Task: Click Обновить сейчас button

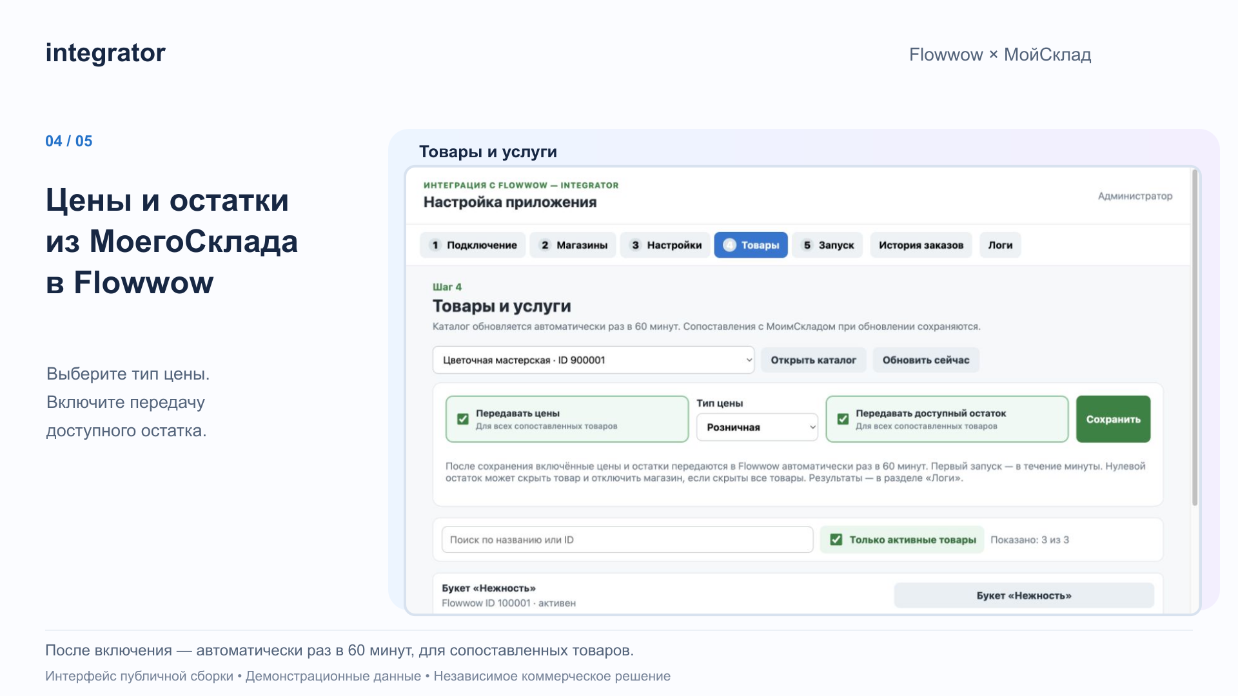Action: (926, 360)
